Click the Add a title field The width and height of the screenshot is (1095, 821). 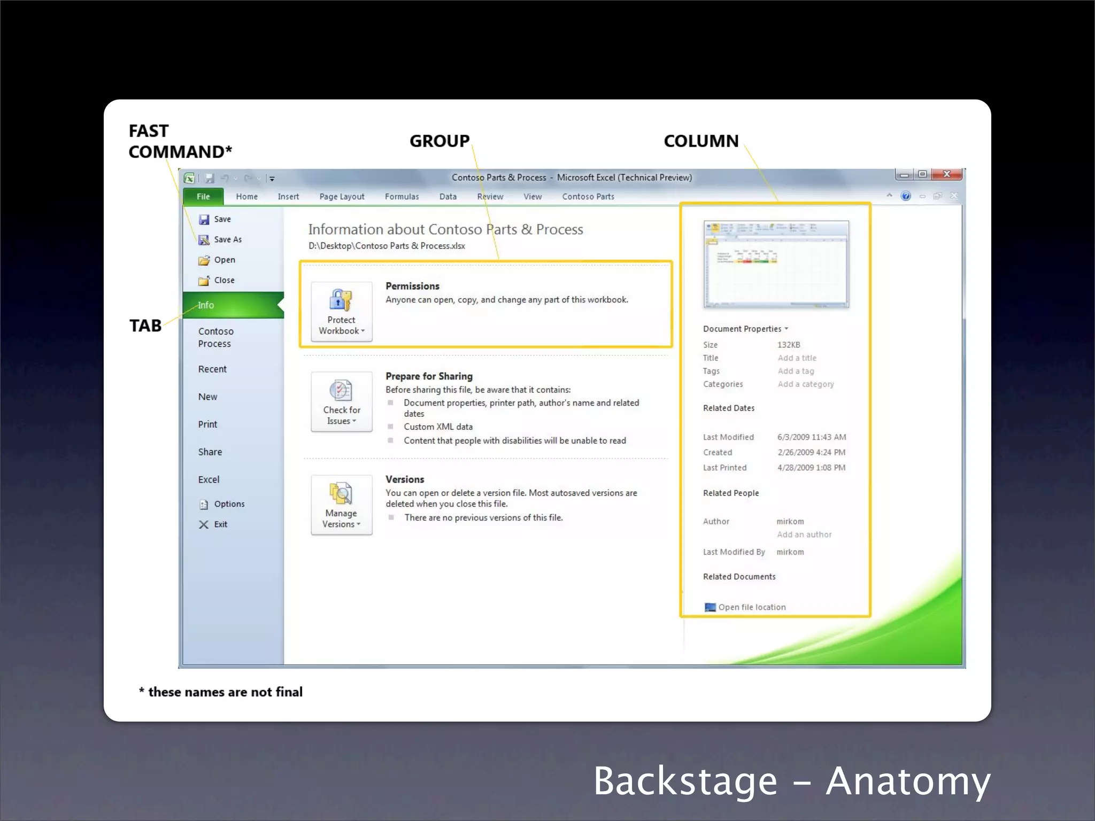click(797, 358)
